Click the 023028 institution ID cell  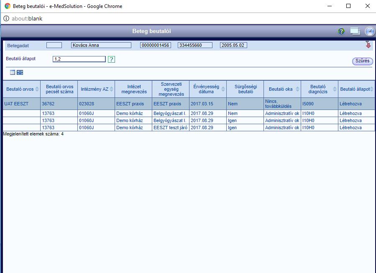click(96, 104)
